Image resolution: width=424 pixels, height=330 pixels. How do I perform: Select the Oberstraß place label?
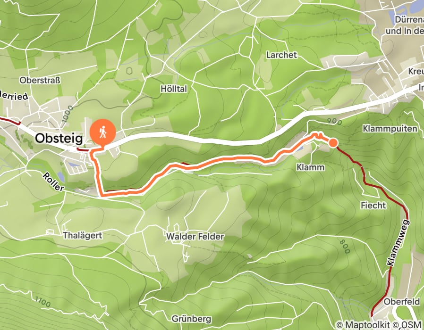pyautogui.click(x=40, y=80)
